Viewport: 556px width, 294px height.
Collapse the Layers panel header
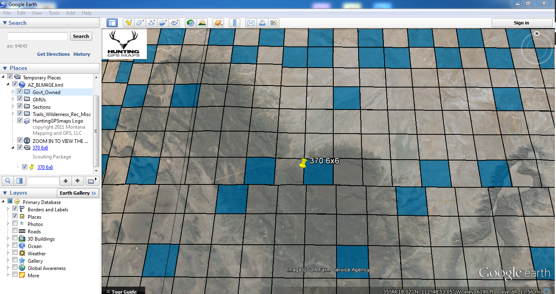point(5,193)
